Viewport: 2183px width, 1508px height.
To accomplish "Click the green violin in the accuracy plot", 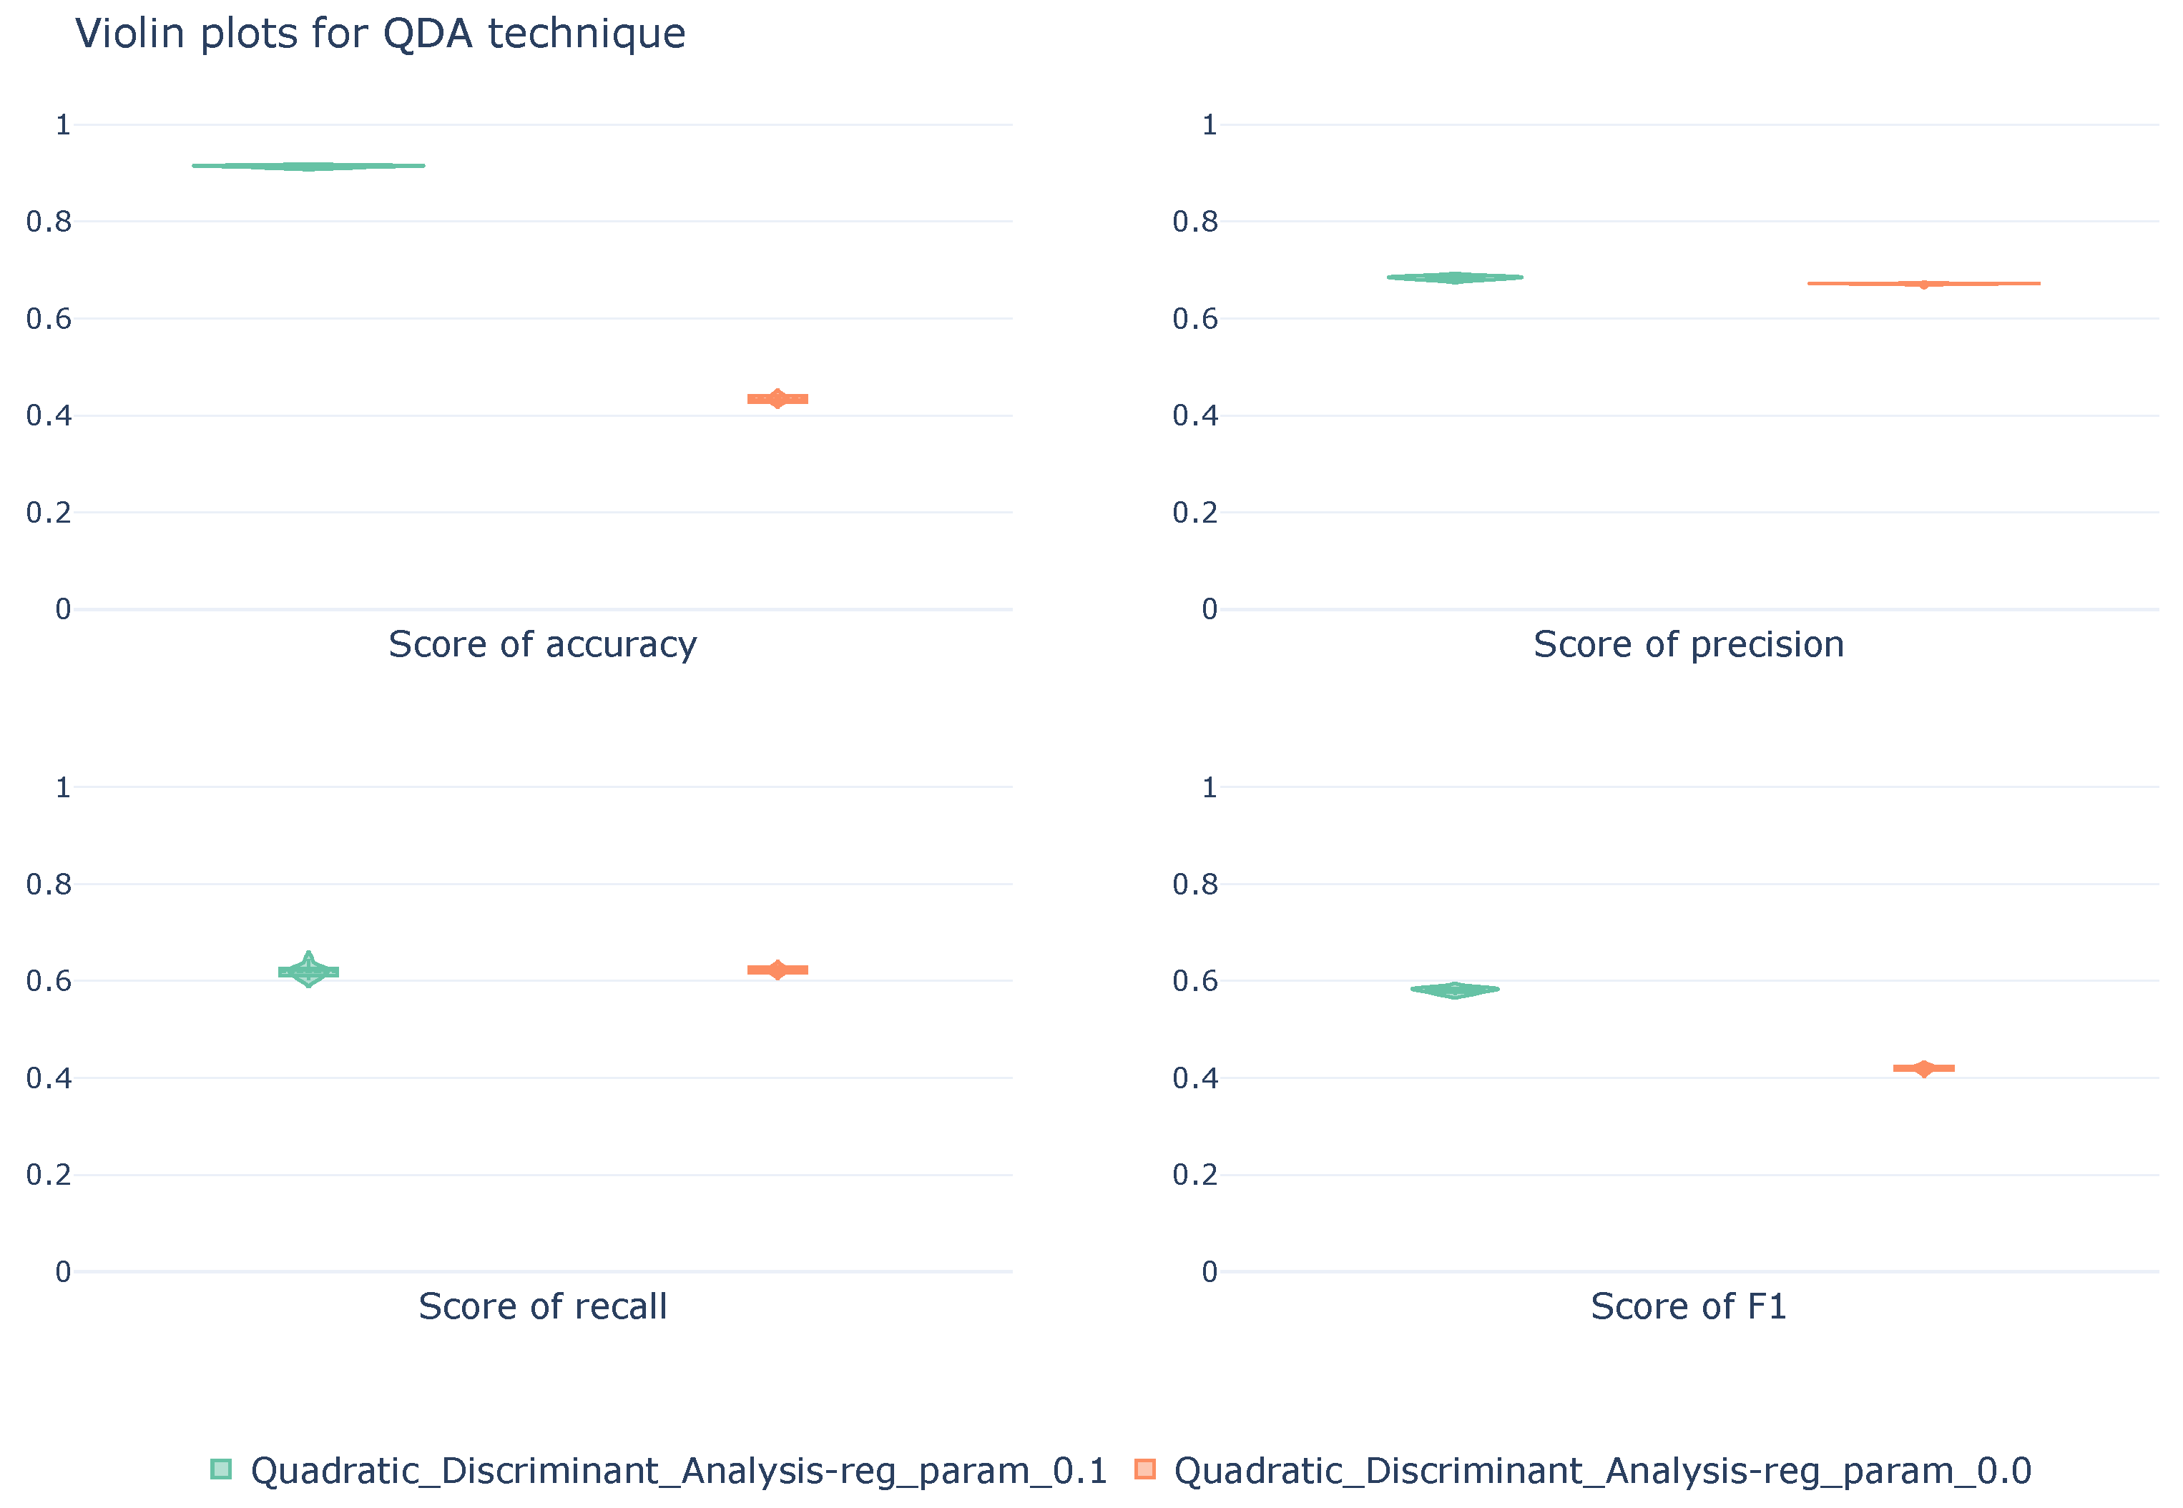I will (x=308, y=167).
